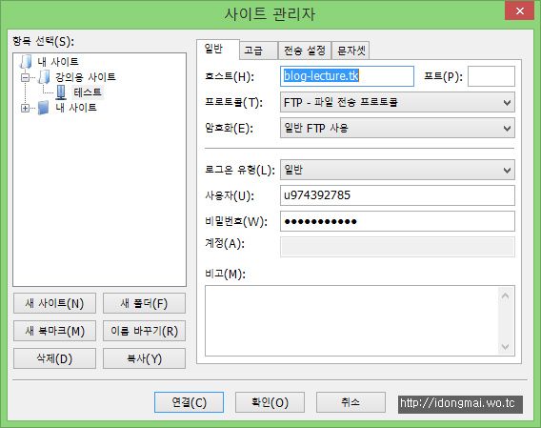Click the 확인(O) button
Screen dimensions: 541x428
coord(270,402)
